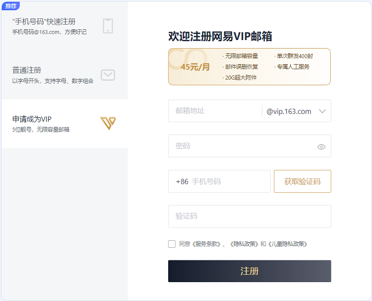Click 20G超大附件 feature text
This screenshot has width=372, height=301.
coord(241,77)
